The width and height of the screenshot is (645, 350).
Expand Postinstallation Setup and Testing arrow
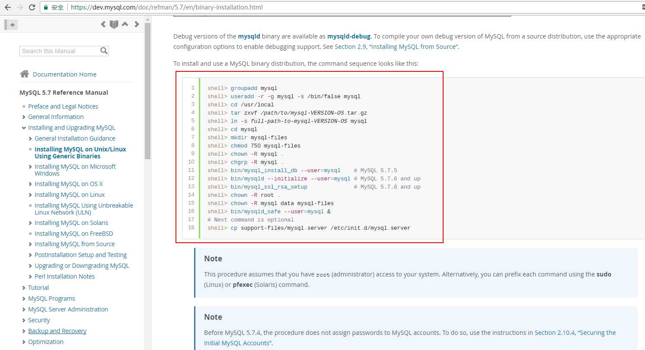(30, 255)
